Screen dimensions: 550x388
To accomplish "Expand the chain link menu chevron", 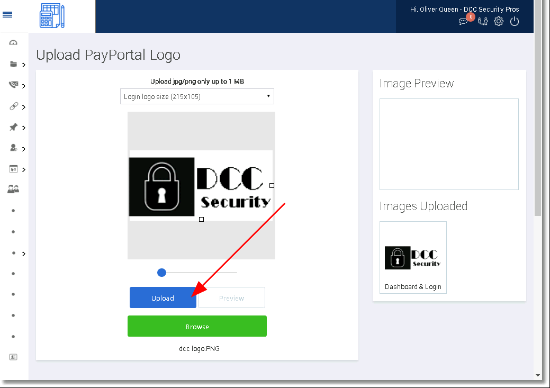I will click(x=24, y=107).
